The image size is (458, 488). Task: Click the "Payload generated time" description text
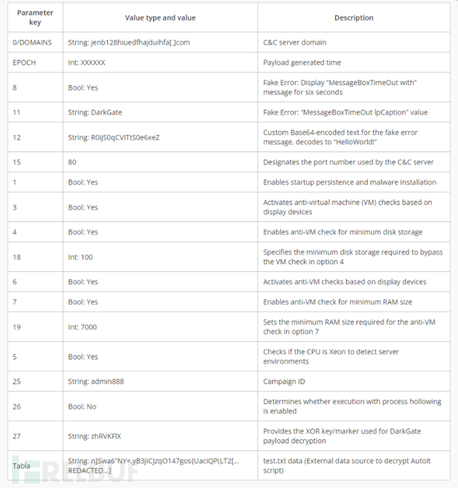(x=302, y=62)
